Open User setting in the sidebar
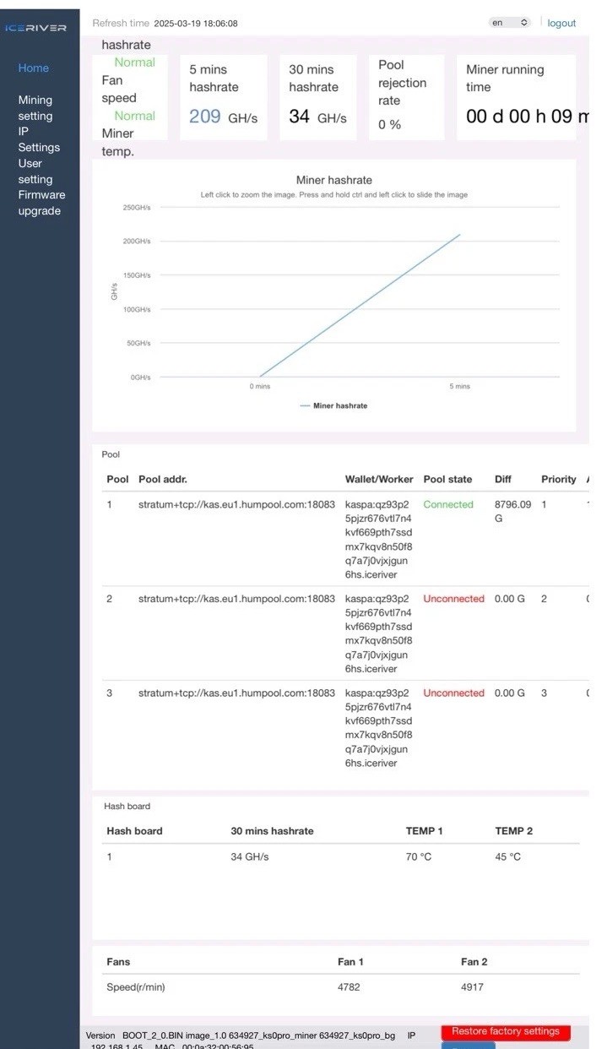607x1049 pixels. pyautogui.click(x=35, y=171)
